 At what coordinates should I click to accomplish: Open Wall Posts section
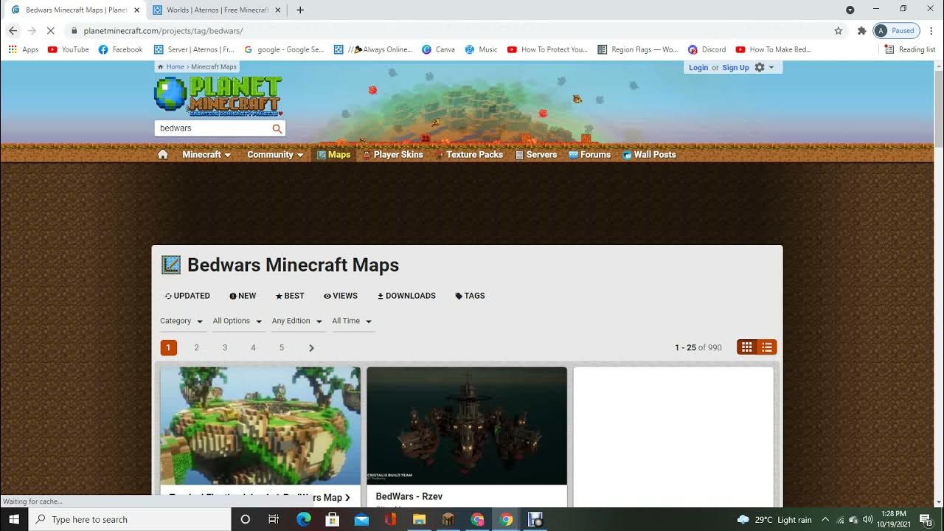[x=649, y=155]
